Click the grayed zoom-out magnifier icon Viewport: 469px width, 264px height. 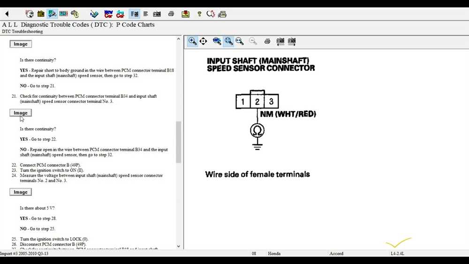pyautogui.click(x=253, y=41)
